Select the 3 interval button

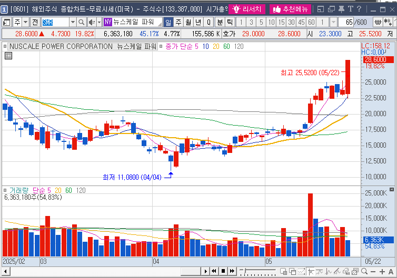tap(251, 22)
